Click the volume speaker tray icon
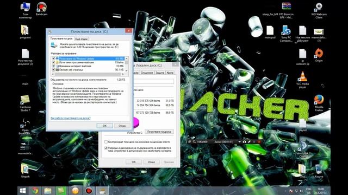This screenshot has width=348, height=195. tap(301, 191)
